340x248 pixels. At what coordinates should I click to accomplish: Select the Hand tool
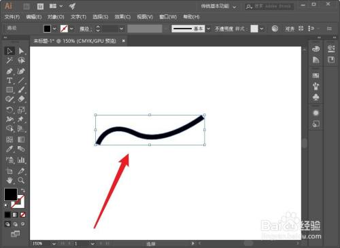tap(10, 181)
